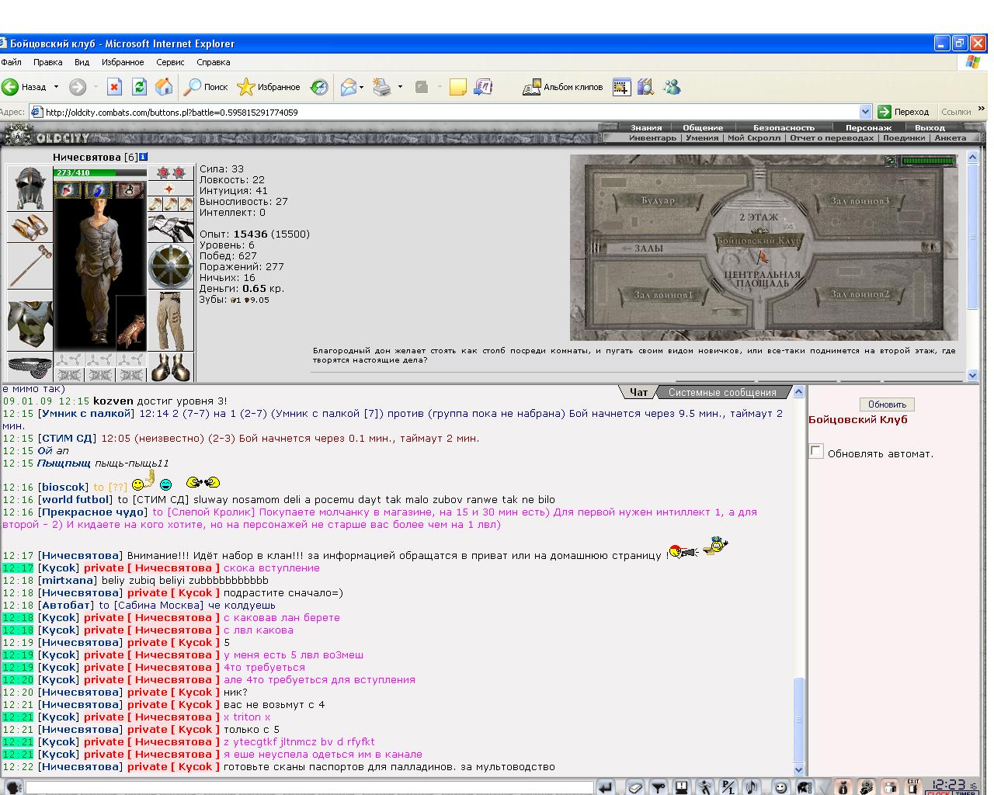Click the red cross amulet slot
The image size is (994, 795).
coord(170,189)
